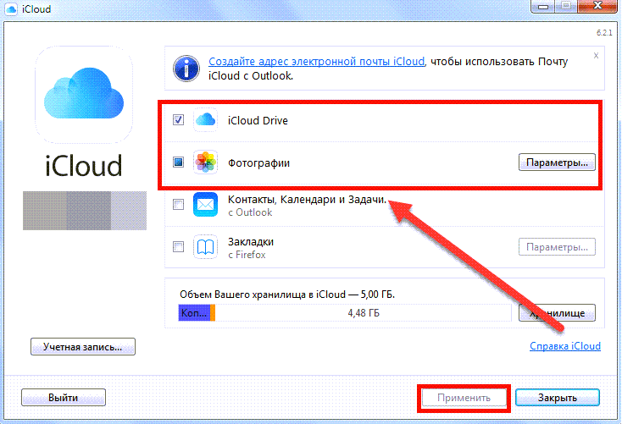Click the orange storage segment
This screenshot has width=622, height=424.
[x=213, y=312]
